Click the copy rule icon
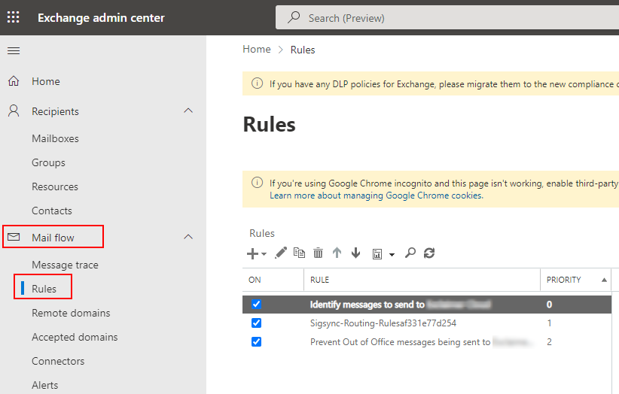619x394 pixels. point(299,253)
